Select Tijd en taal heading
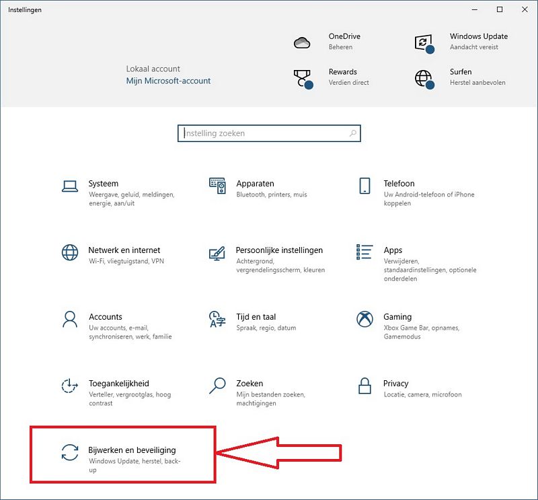The width and height of the screenshot is (538, 500). [x=256, y=316]
